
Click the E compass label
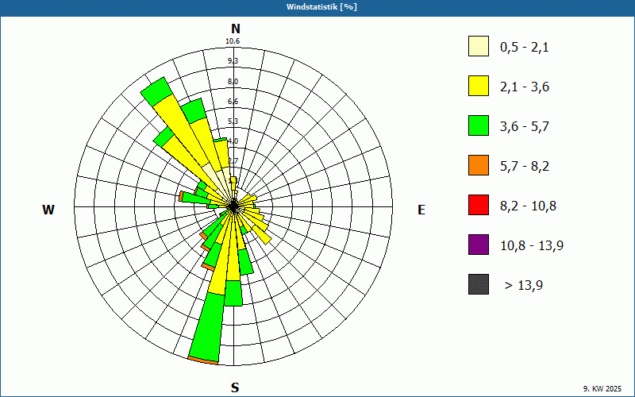tap(421, 210)
